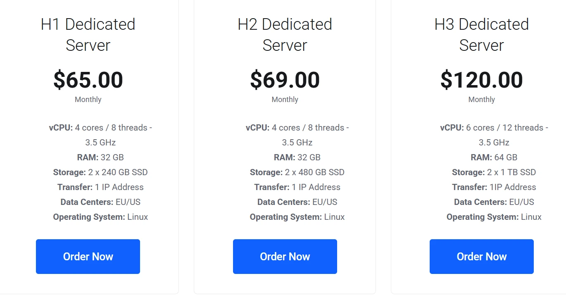566x295 pixels.
Task: Click the H2 plan's Data Centers: EU/US line
Action: point(297,202)
